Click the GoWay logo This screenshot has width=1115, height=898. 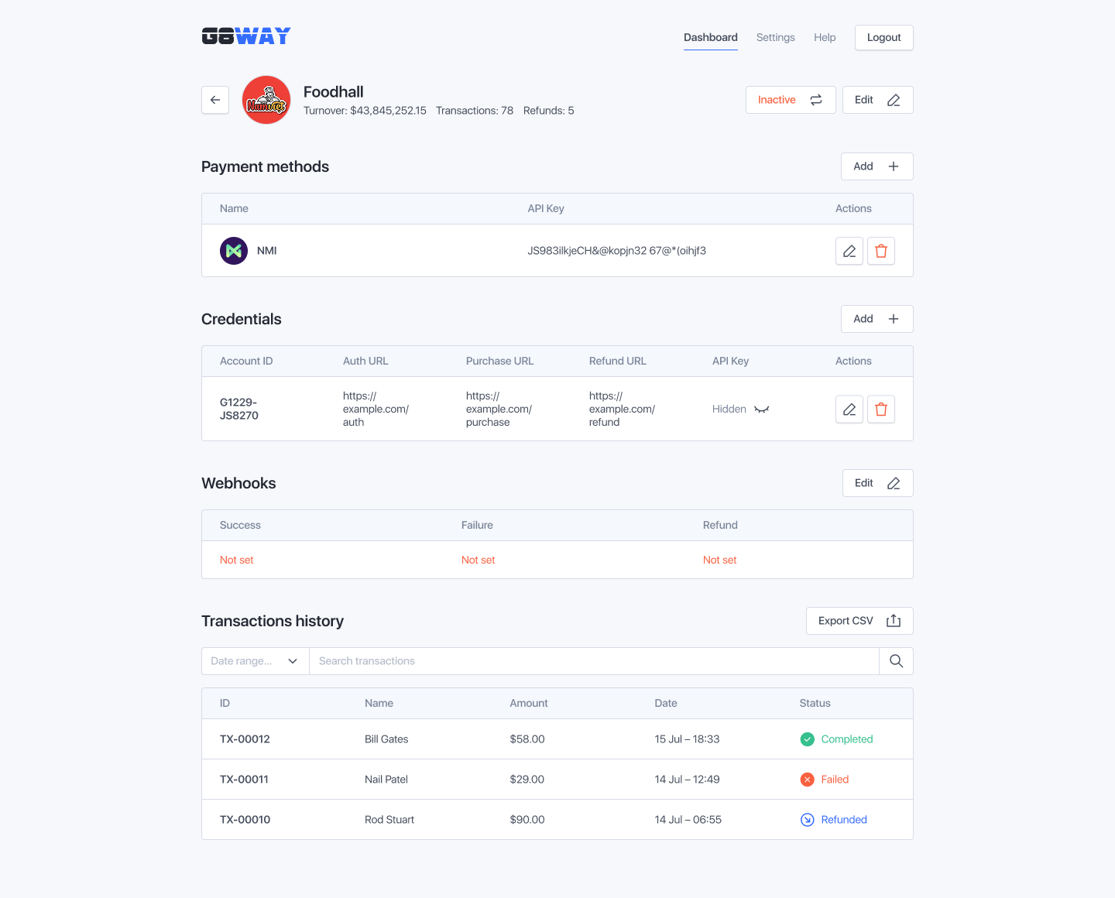(x=246, y=36)
